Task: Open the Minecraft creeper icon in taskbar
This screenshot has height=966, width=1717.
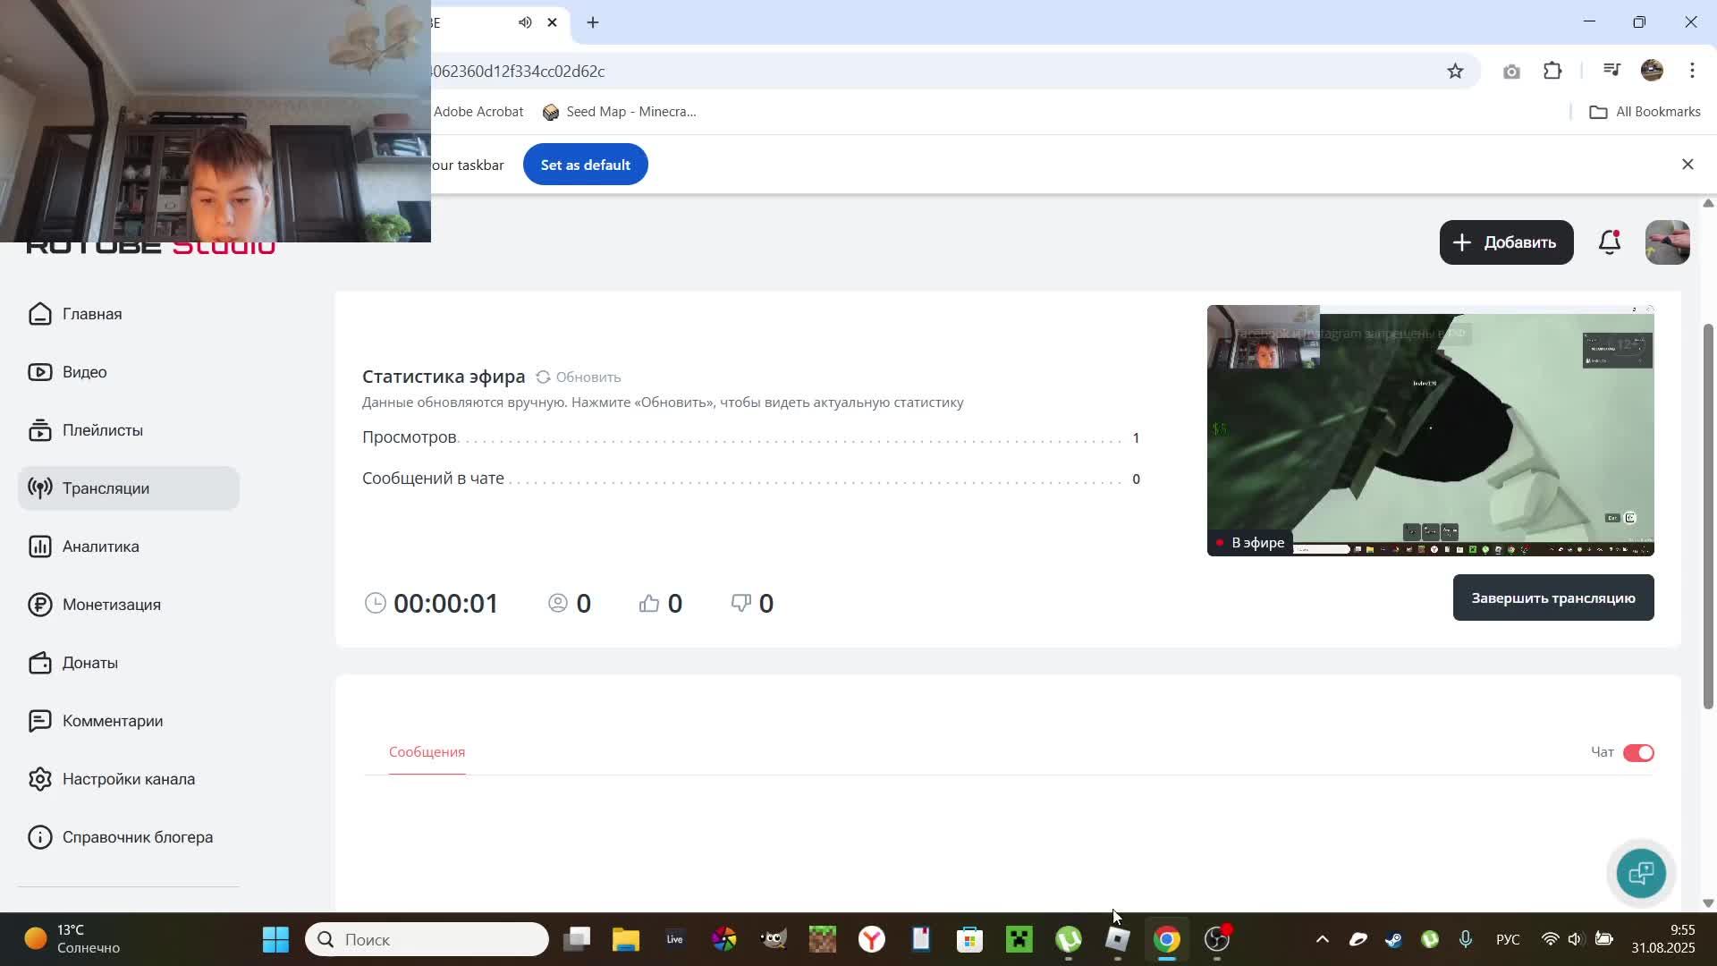Action: [1019, 939]
